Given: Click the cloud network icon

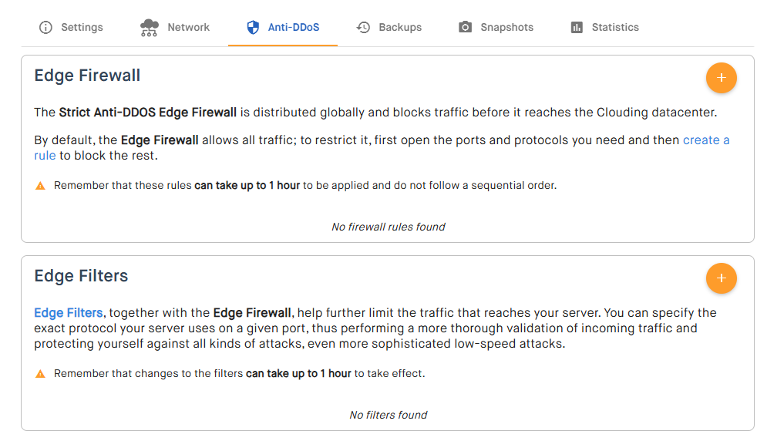Looking at the screenshot, I should (150, 27).
